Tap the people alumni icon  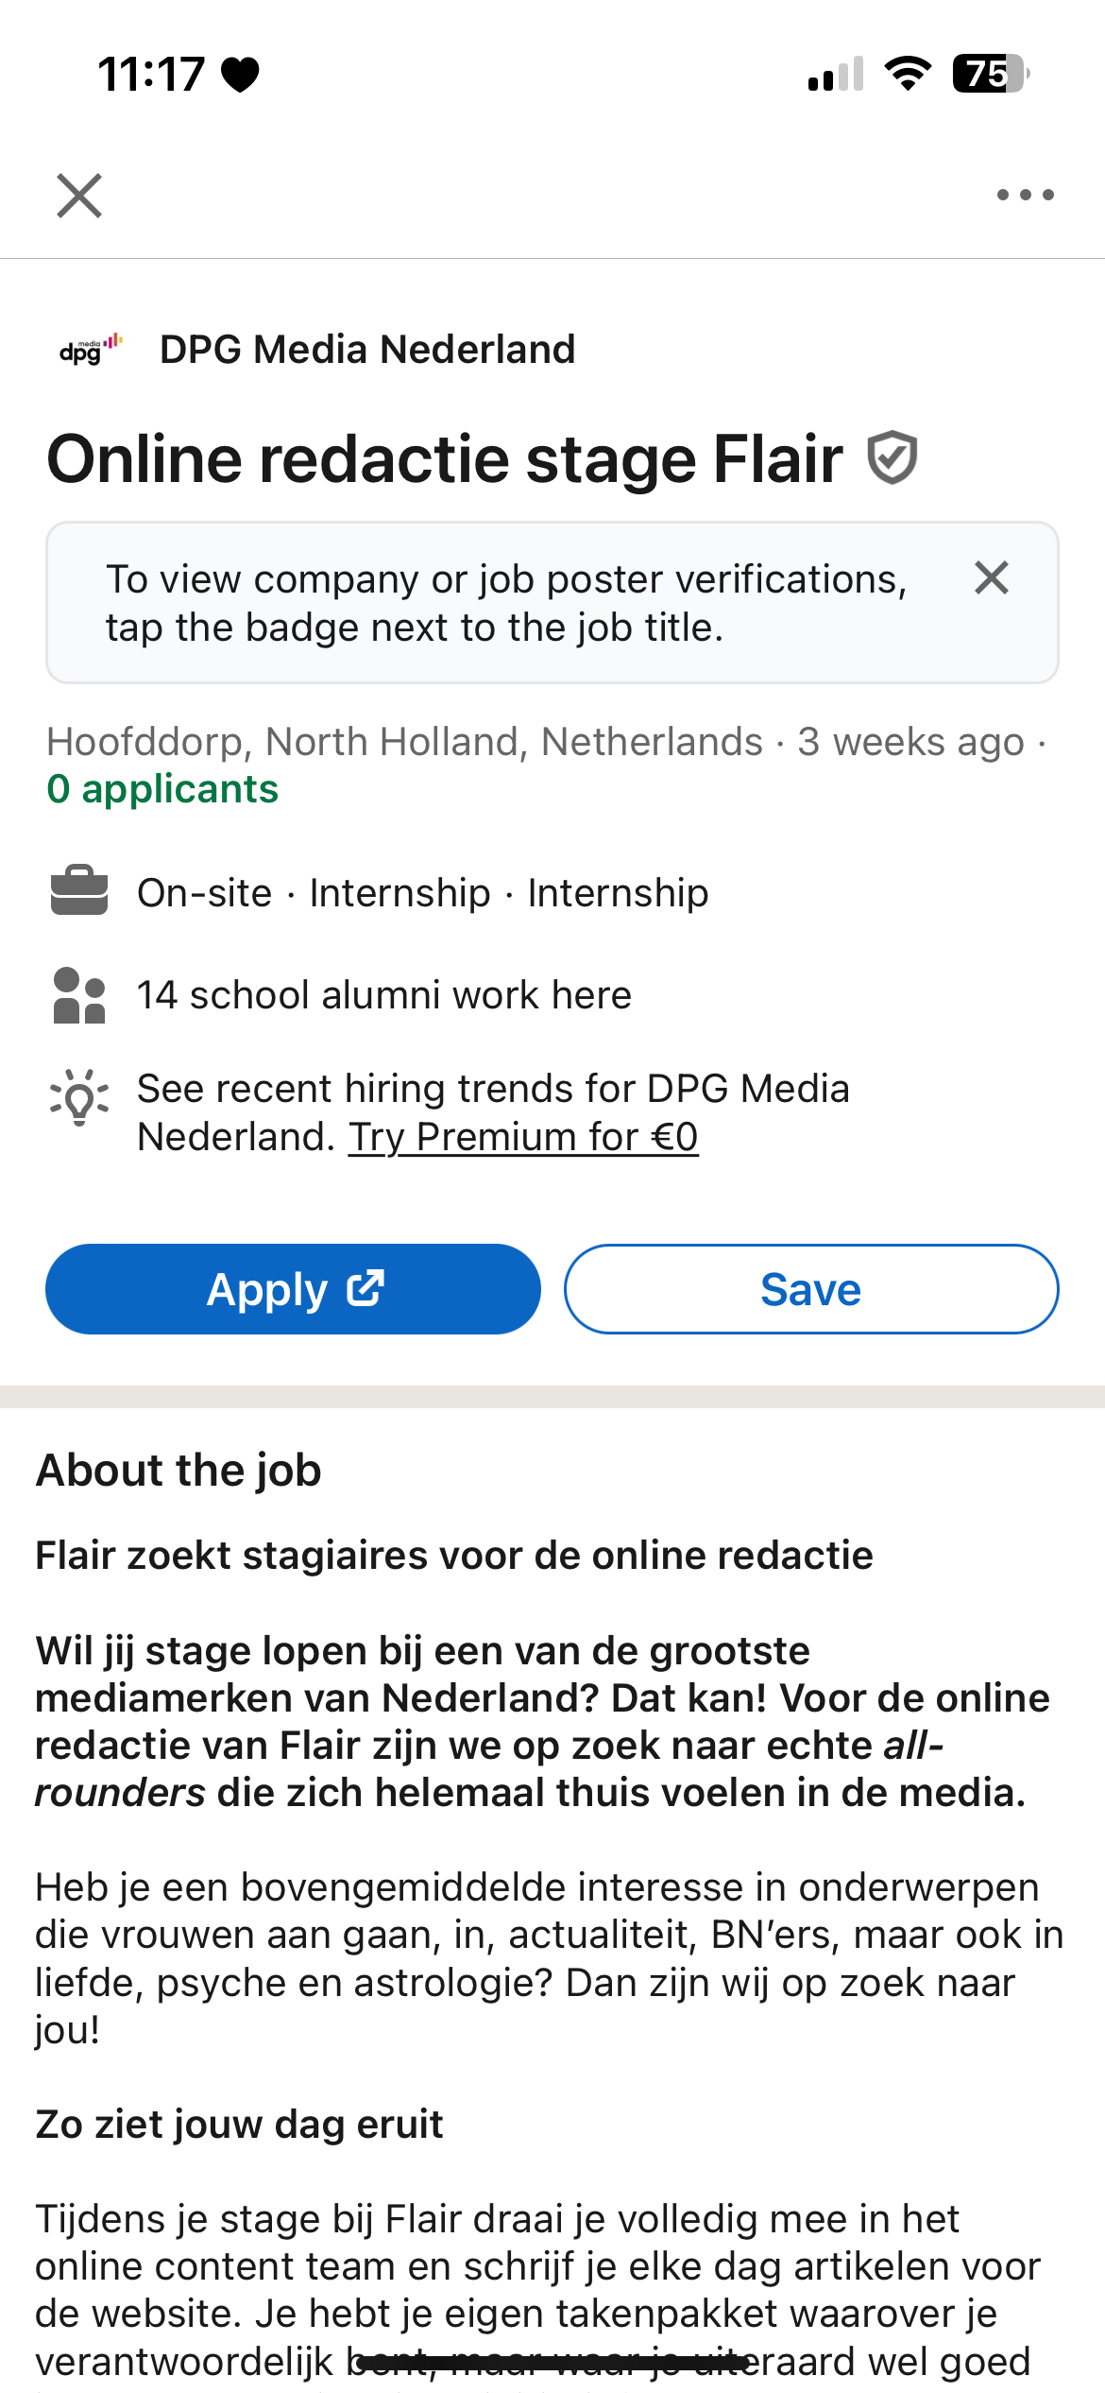[x=79, y=995]
